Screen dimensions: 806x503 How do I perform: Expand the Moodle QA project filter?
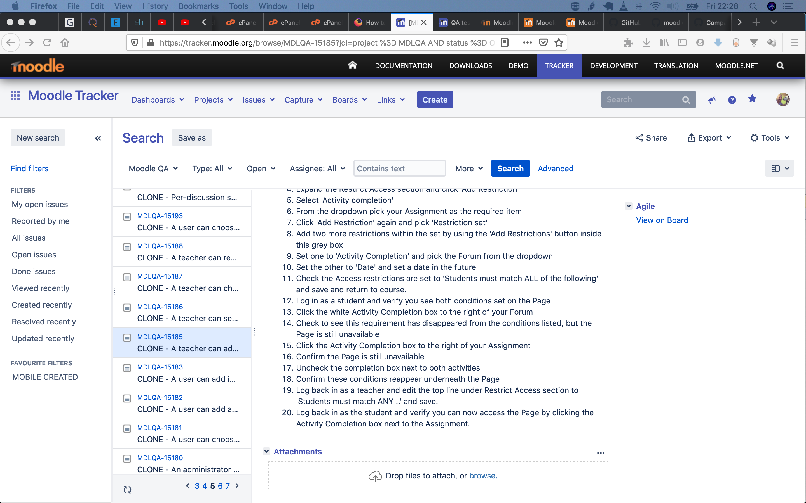tap(153, 169)
